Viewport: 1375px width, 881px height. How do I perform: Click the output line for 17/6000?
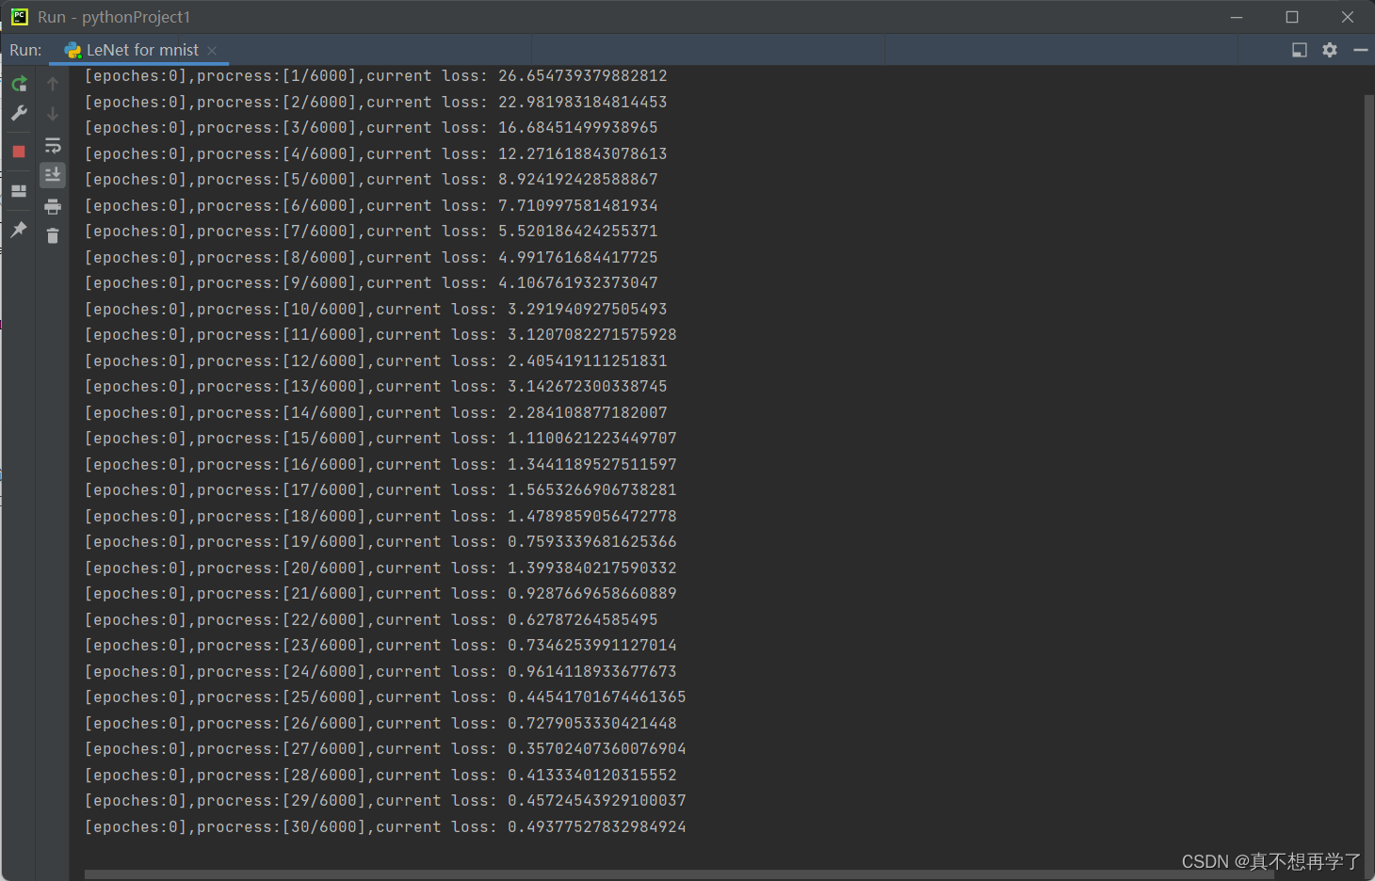380,489
